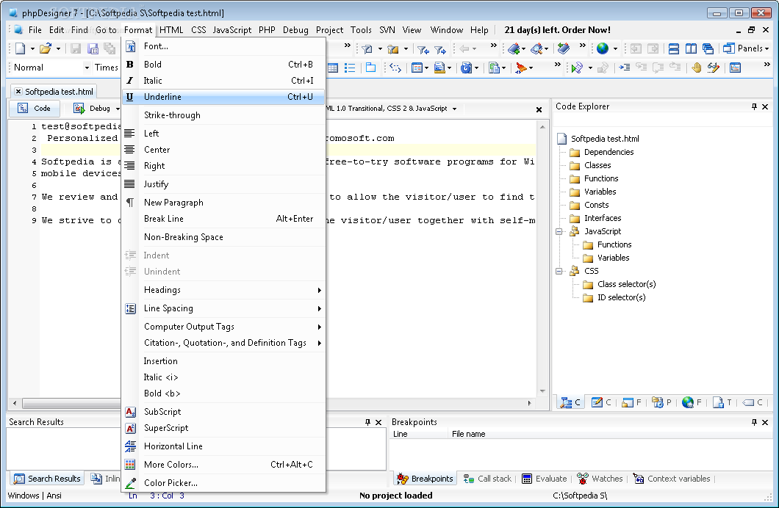Choose Insertion menu entry
The image size is (779, 508).
[223, 361]
